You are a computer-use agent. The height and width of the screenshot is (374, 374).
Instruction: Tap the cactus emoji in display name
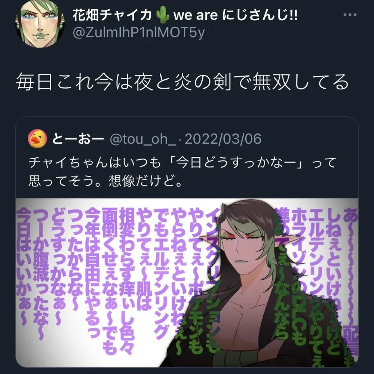point(163,15)
